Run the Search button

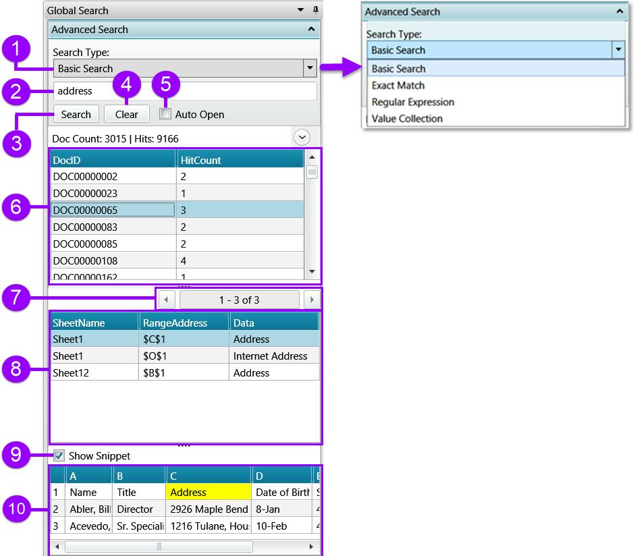76,114
